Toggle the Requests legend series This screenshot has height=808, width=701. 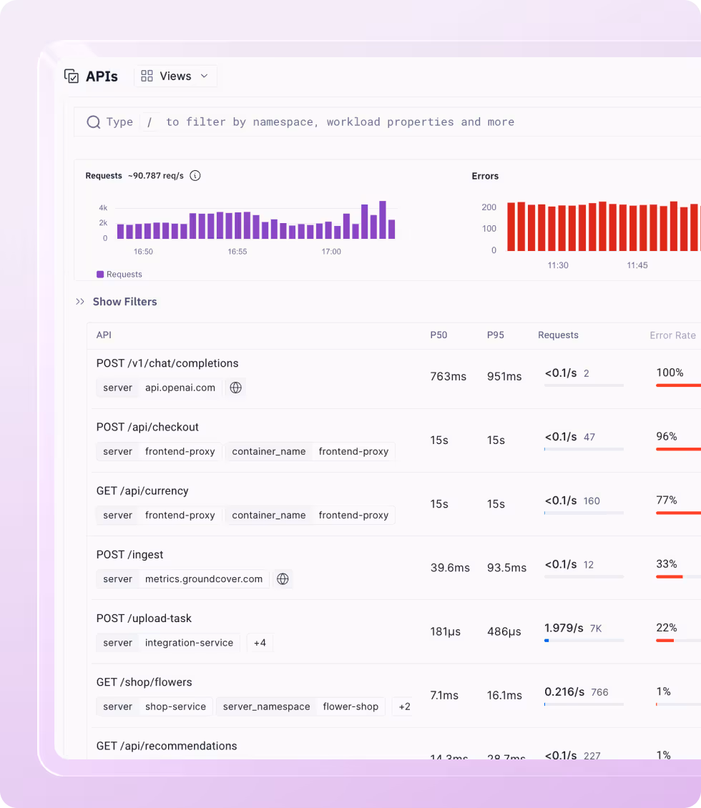[119, 275]
